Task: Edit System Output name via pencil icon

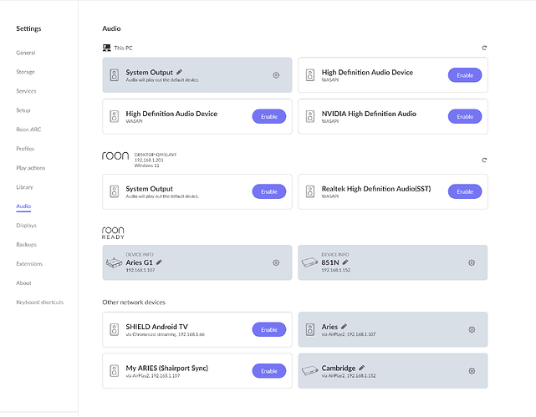Action: [x=180, y=72]
